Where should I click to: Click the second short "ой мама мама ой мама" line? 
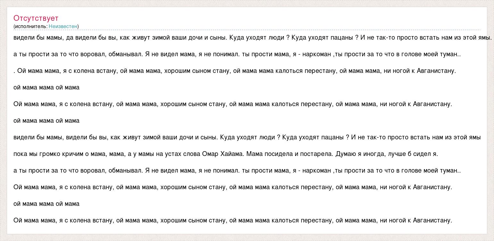(46, 121)
